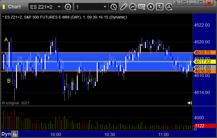Click the 10:30 time axis label

pyautogui.click(x=110, y=134)
